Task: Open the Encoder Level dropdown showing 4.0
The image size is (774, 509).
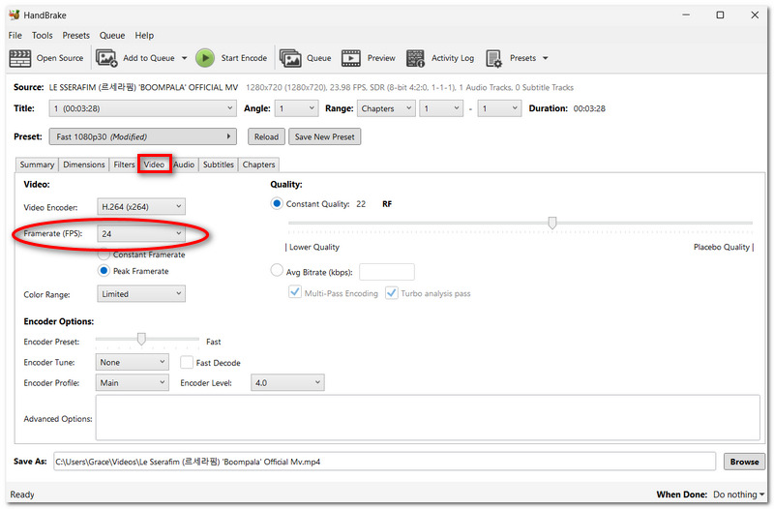Action: (x=287, y=383)
